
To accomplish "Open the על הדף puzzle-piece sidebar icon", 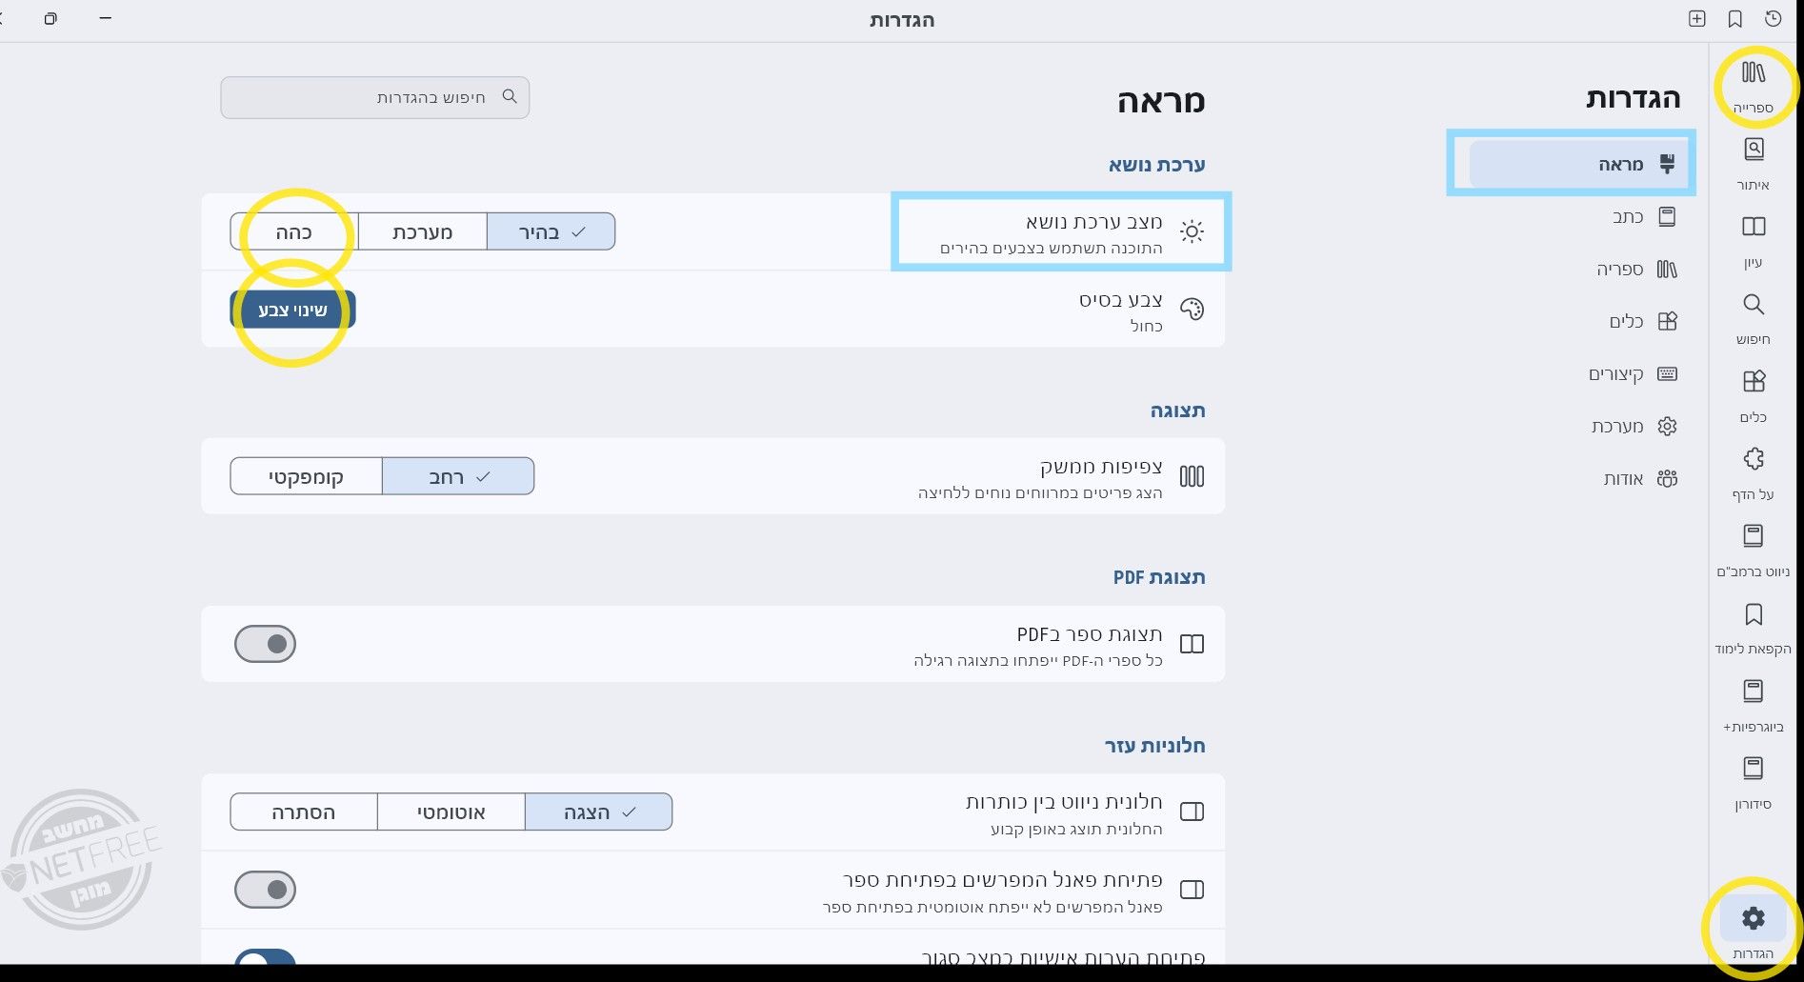I will [x=1753, y=473].
